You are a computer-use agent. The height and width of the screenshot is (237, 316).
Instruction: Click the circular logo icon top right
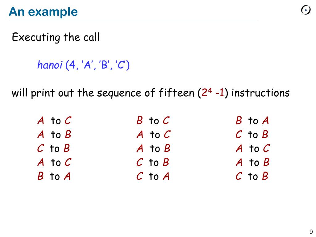(x=306, y=10)
